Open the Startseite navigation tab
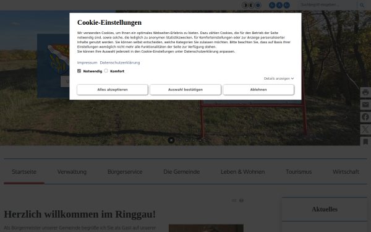 point(24,172)
